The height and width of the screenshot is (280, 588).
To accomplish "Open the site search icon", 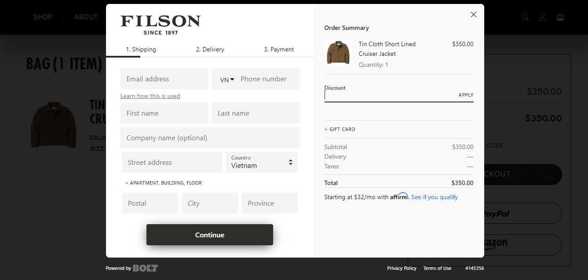I will 525,17.
